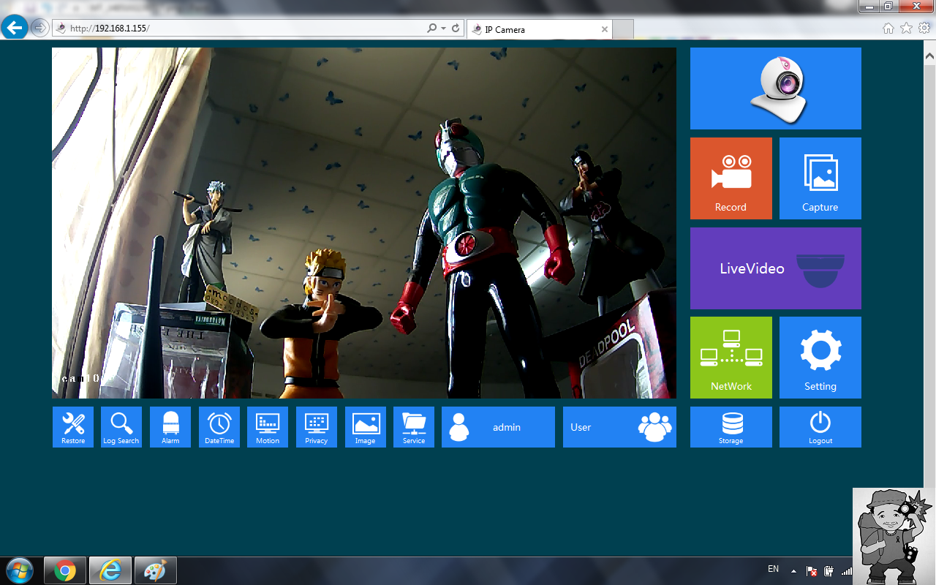
Task: Open the User management tile
Action: 620,427
